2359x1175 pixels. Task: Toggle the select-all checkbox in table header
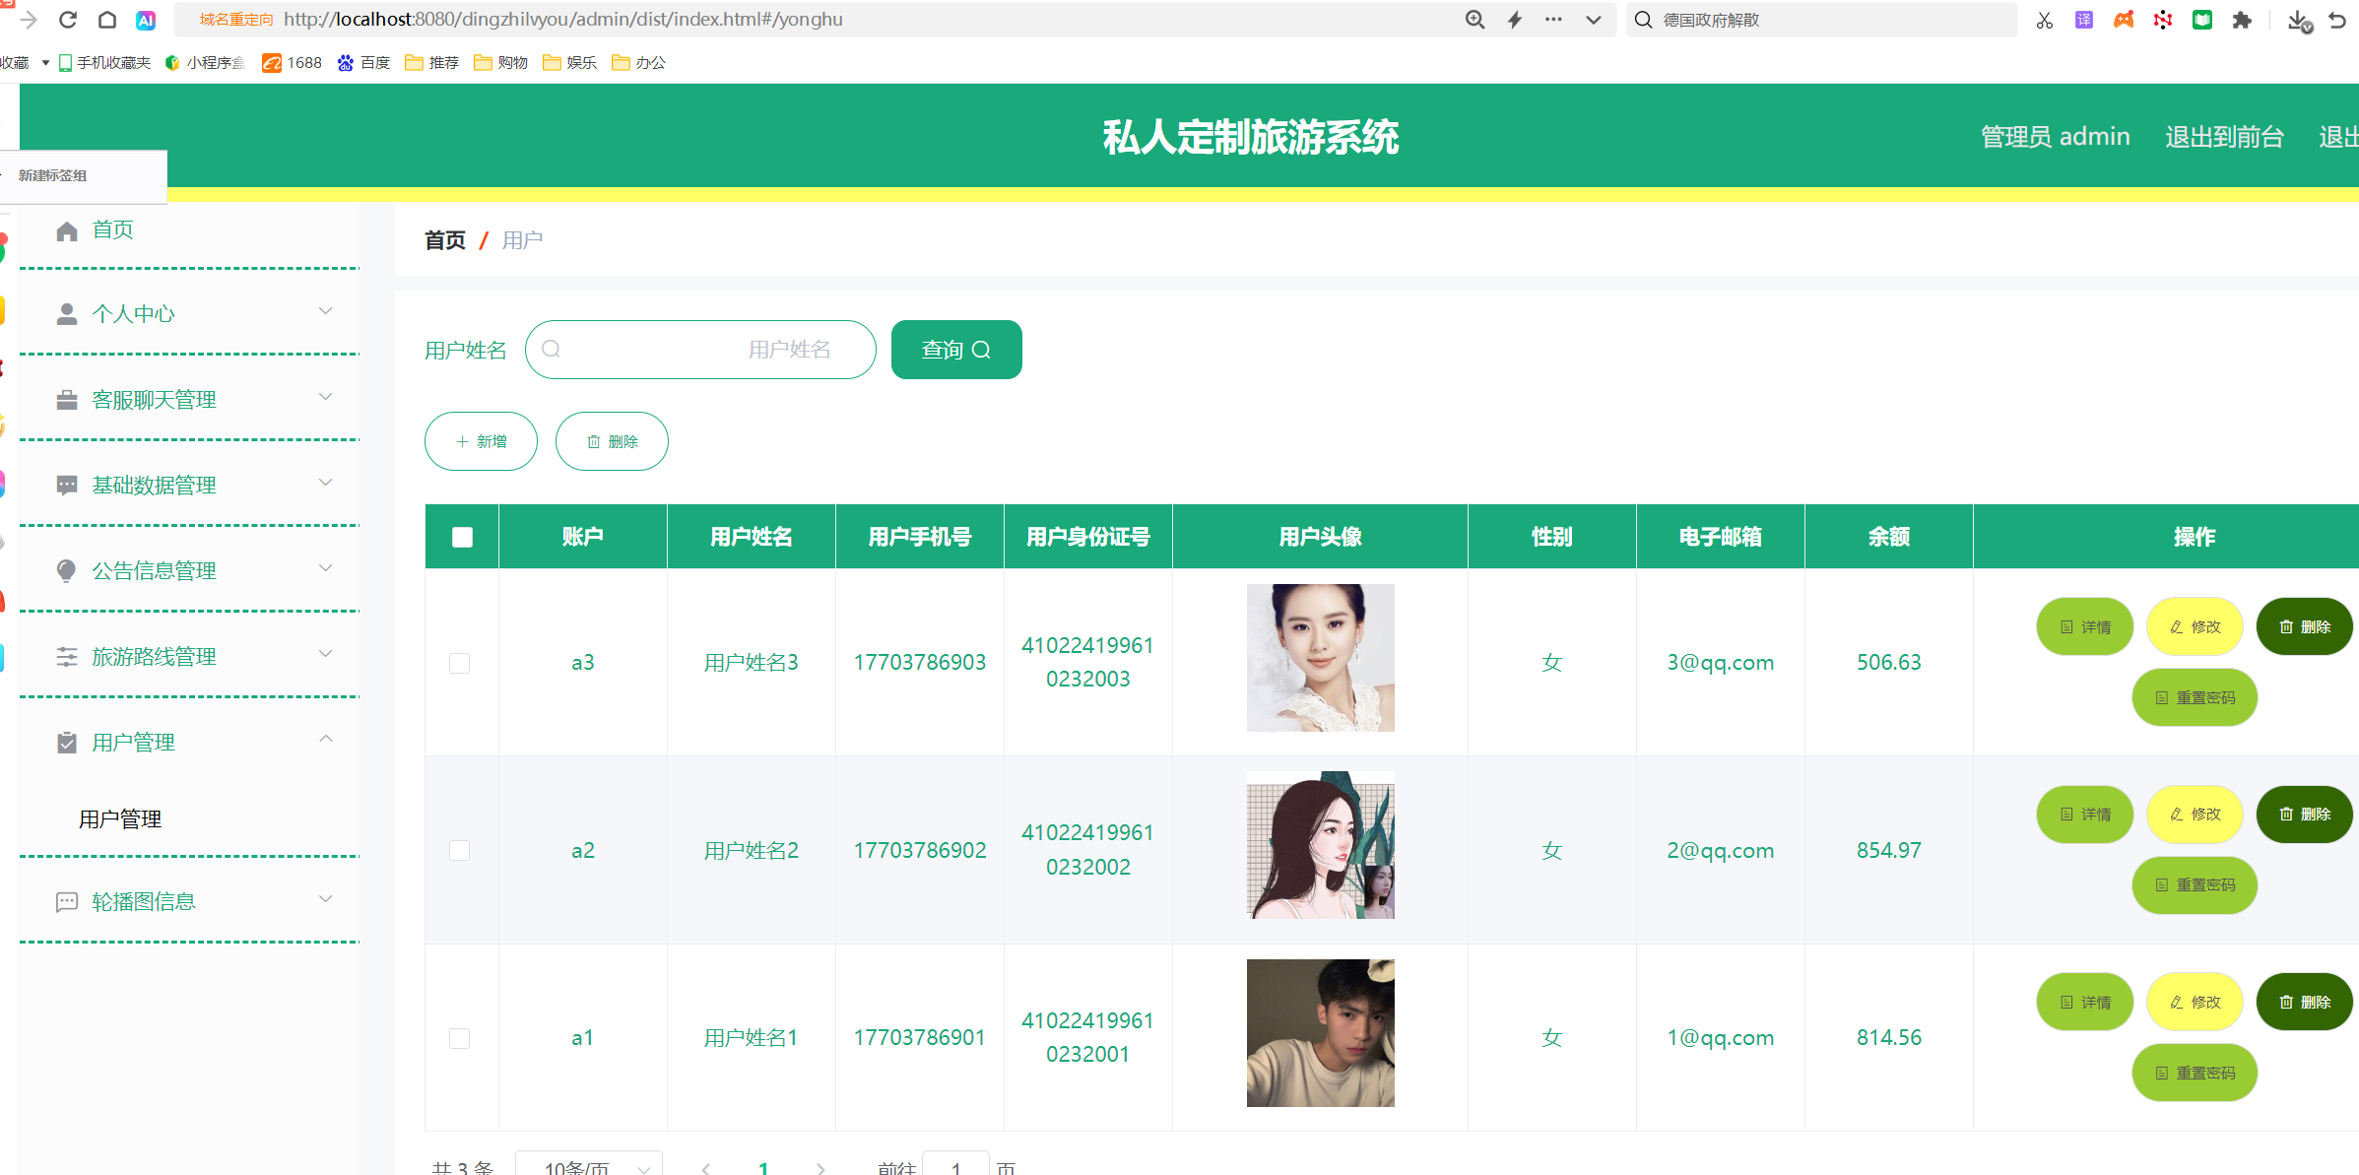point(462,537)
